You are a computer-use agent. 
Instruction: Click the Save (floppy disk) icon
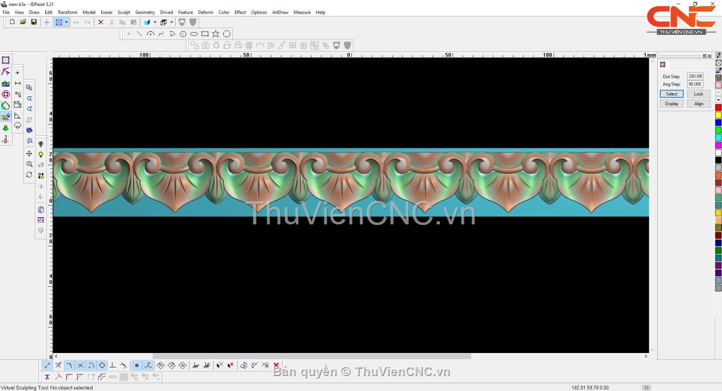[x=34, y=22]
